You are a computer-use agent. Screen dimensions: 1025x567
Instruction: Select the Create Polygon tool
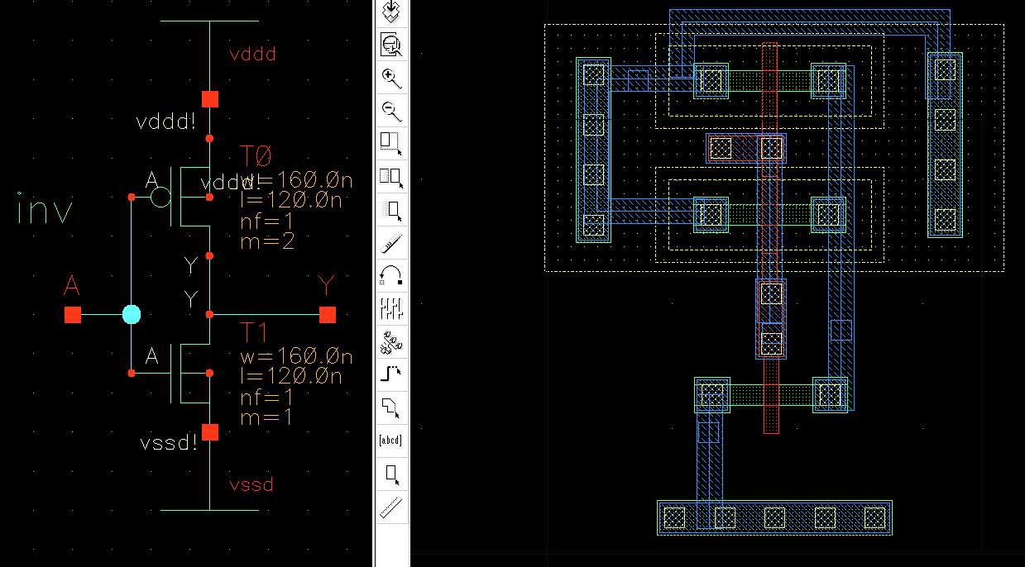coord(392,407)
